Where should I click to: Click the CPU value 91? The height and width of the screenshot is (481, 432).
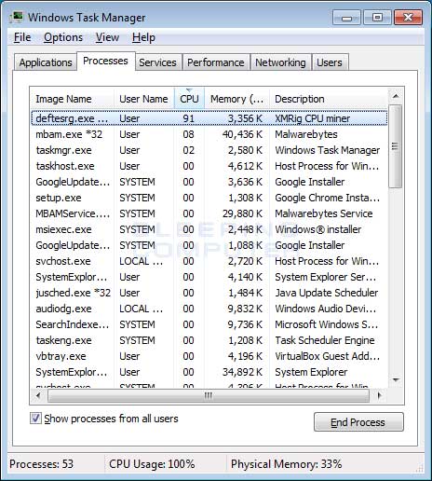(x=188, y=118)
